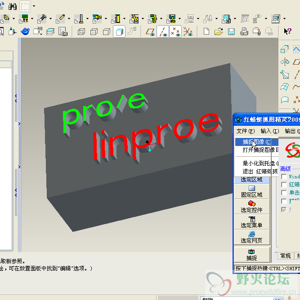Create a new file
This screenshot has height=300, width=300.
pos(206,31)
